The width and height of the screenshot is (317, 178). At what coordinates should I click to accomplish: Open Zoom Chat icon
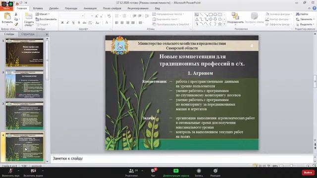pyautogui.click(x=153, y=171)
